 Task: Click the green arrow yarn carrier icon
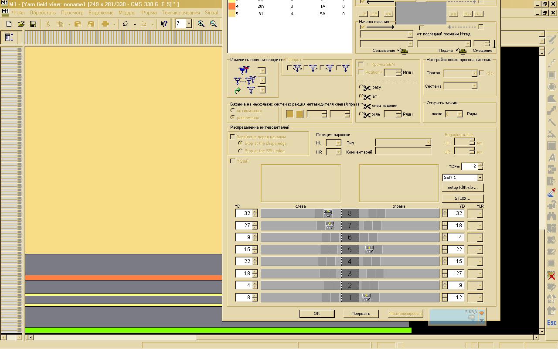pos(238,91)
